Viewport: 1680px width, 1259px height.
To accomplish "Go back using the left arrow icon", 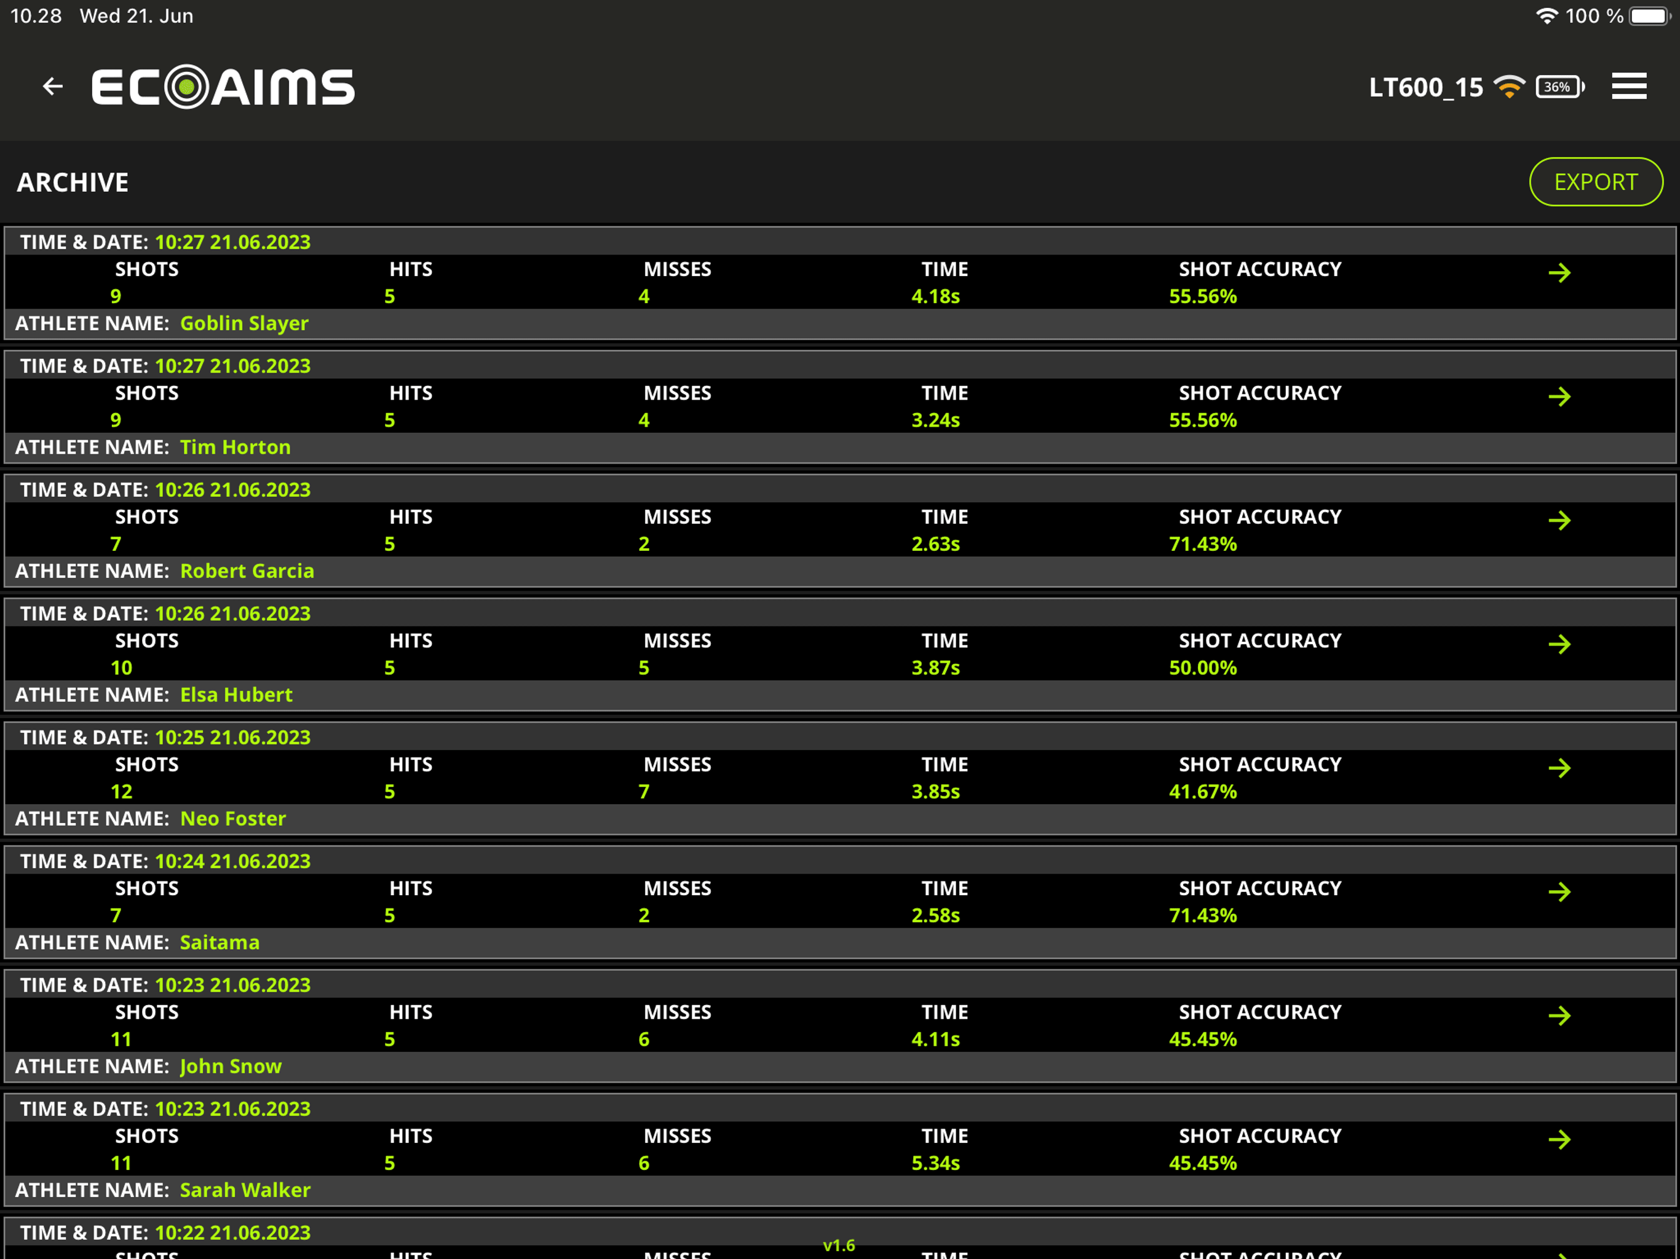I will point(52,87).
